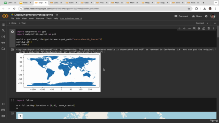The width and height of the screenshot is (219, 123).
Task: Open the first cell's output options icon
Action: point(12,50)
